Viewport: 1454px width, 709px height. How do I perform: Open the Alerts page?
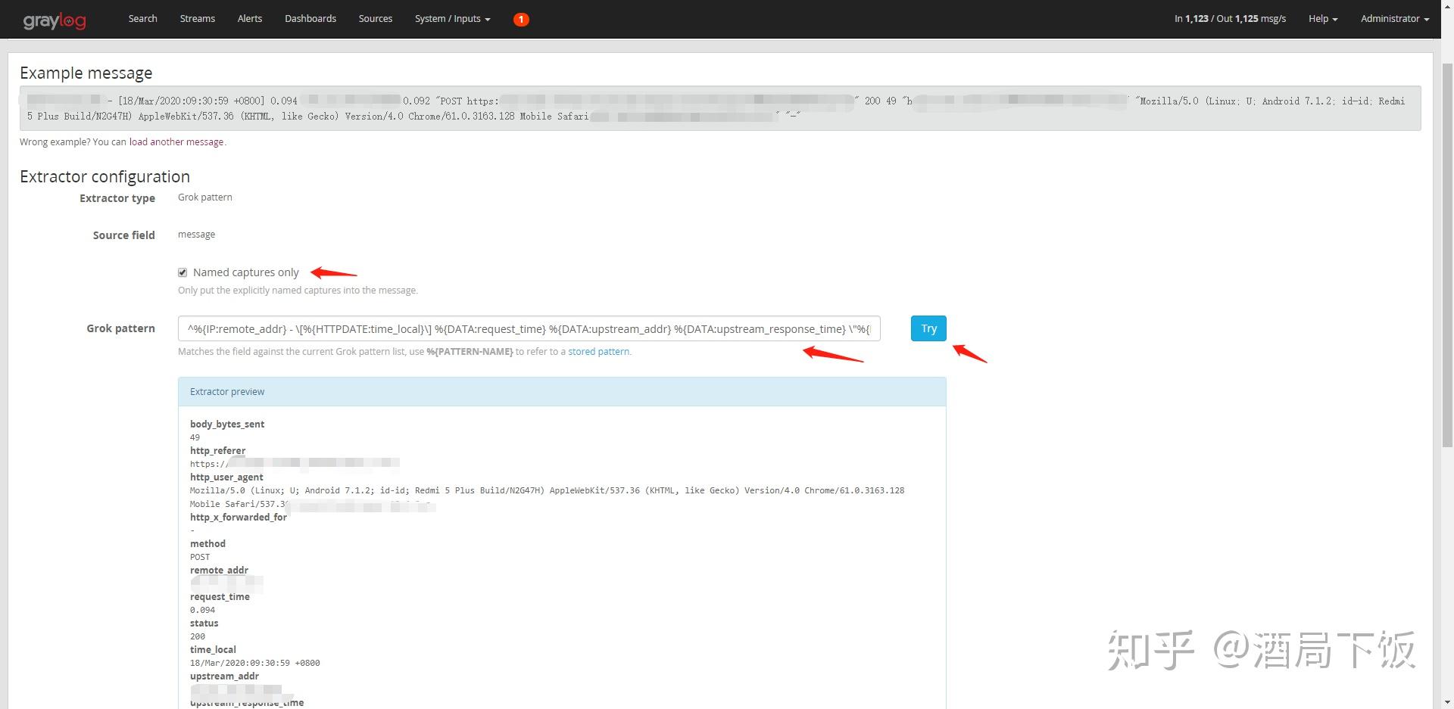click(x=250, y=18)
